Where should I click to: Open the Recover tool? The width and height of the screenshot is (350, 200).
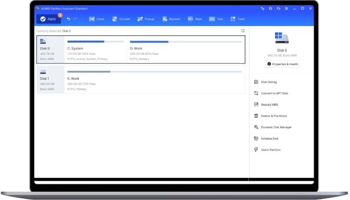point(171,19)
